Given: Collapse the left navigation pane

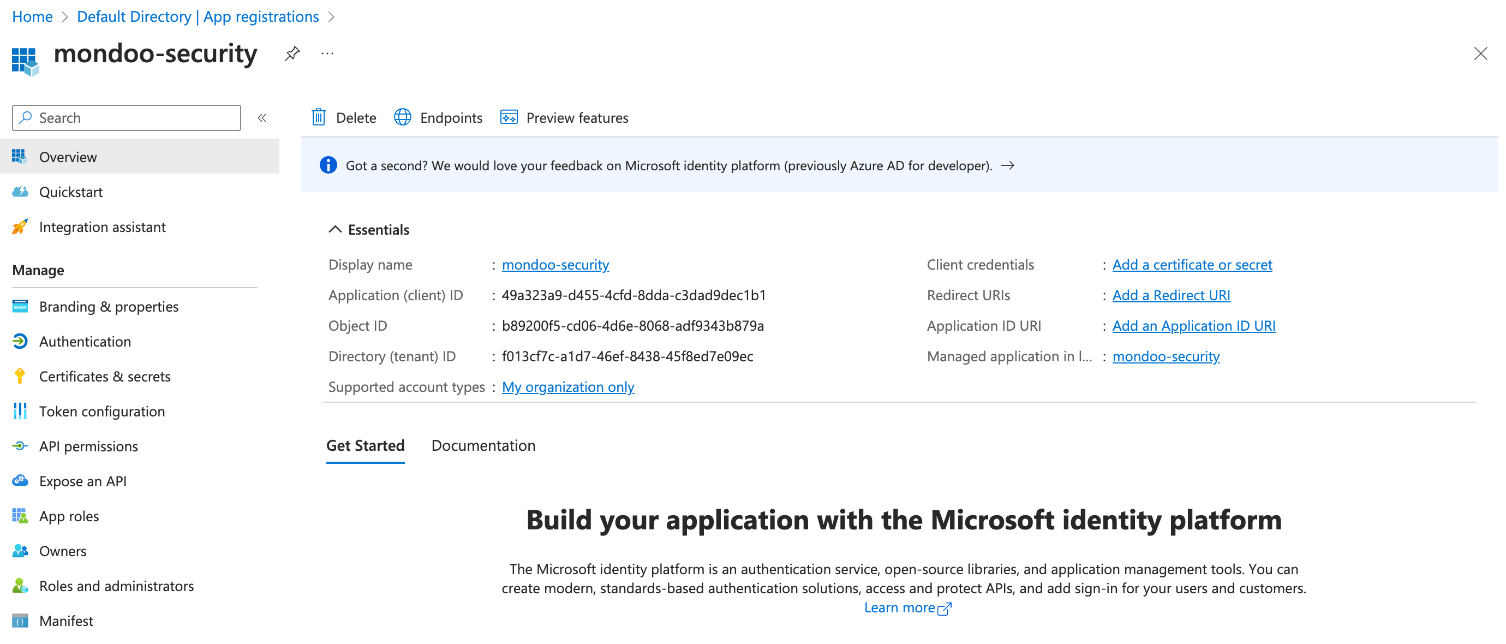Looking at the screenshot, I should click(262, 117).
